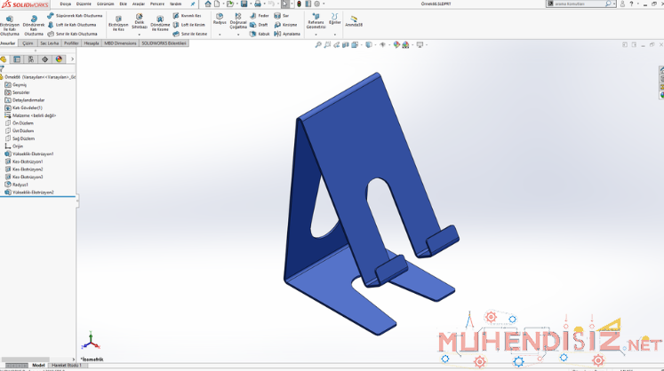Click the rebuild traffic light icon
The height and width of the screenshot is (371, 664).
coord(299,4)
